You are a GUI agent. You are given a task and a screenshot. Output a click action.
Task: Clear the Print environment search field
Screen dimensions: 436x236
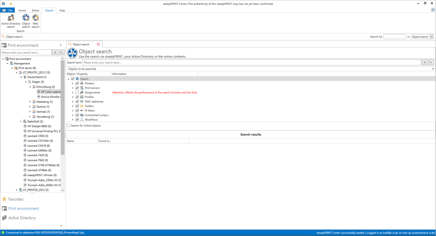55,53
